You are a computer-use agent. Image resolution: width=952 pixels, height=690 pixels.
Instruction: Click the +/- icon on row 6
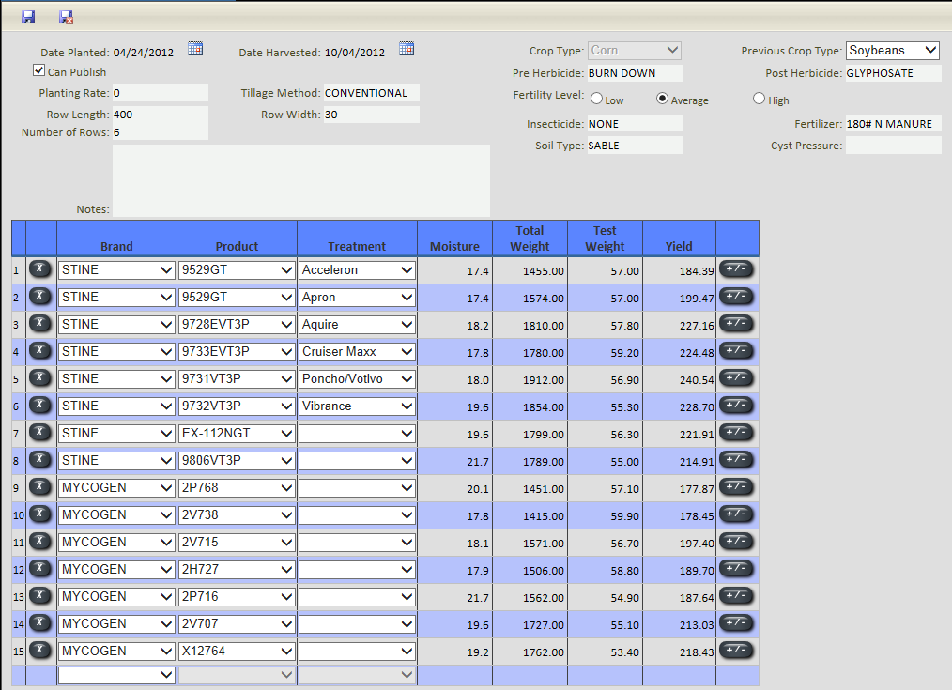[736, 406]
